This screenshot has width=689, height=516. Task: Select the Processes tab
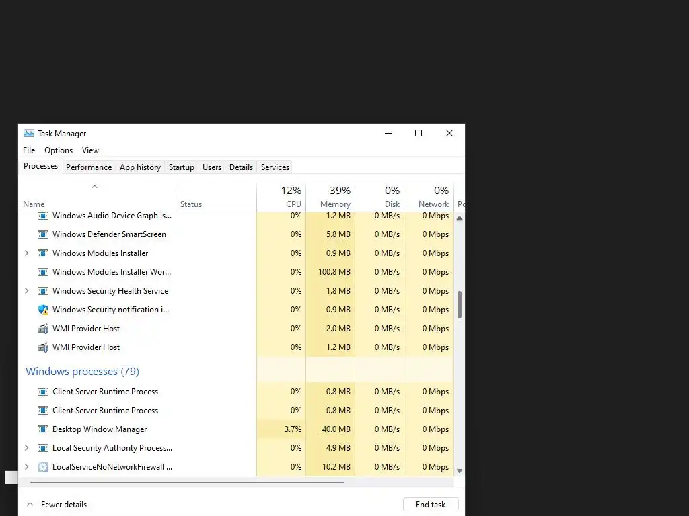point(40,167)
